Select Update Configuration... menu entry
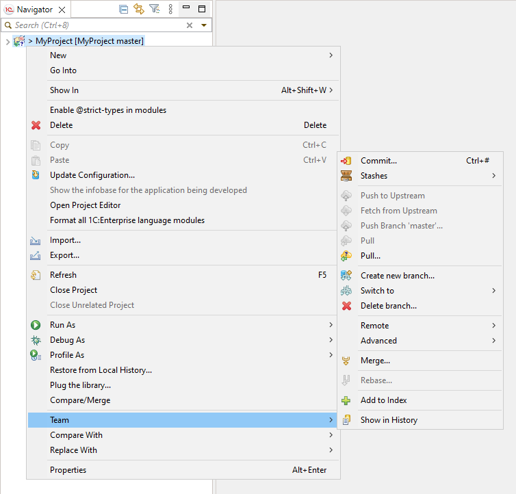This screenshot has width=516, height=494. click(x=92, y=175)
